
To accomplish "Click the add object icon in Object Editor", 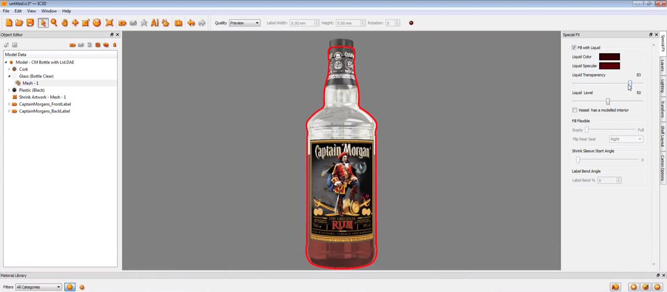I will (x=6, y=45).
